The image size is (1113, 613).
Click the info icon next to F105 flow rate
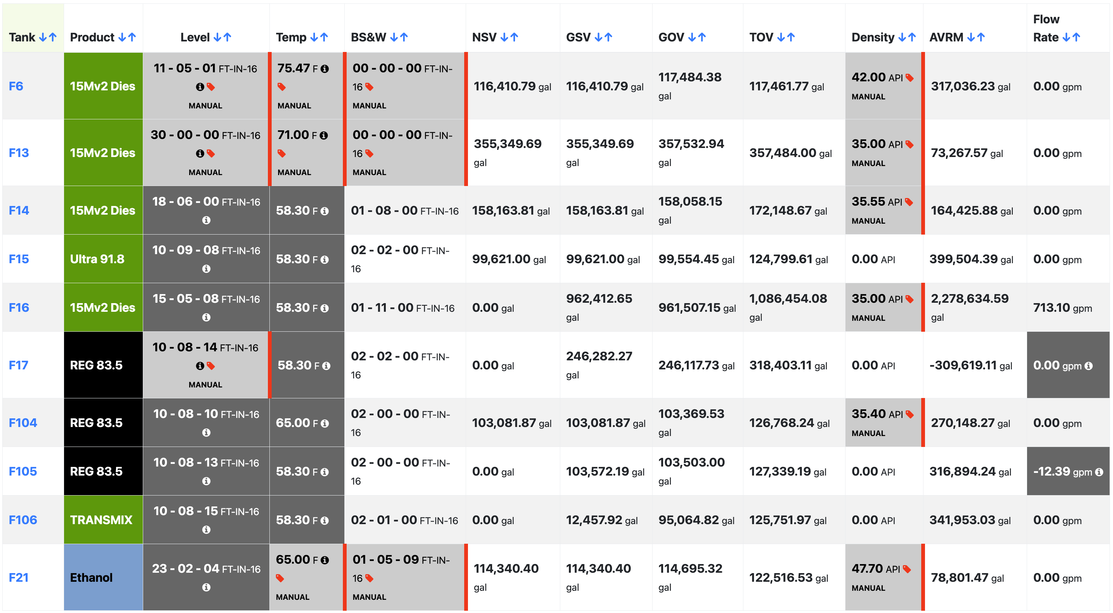1099,472
